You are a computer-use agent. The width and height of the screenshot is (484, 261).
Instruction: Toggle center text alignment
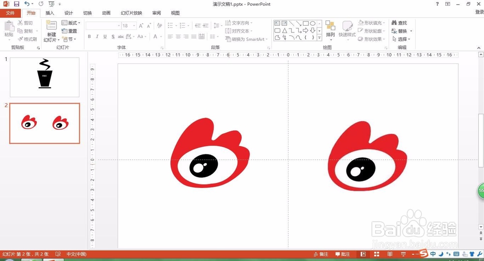point(178,36)
